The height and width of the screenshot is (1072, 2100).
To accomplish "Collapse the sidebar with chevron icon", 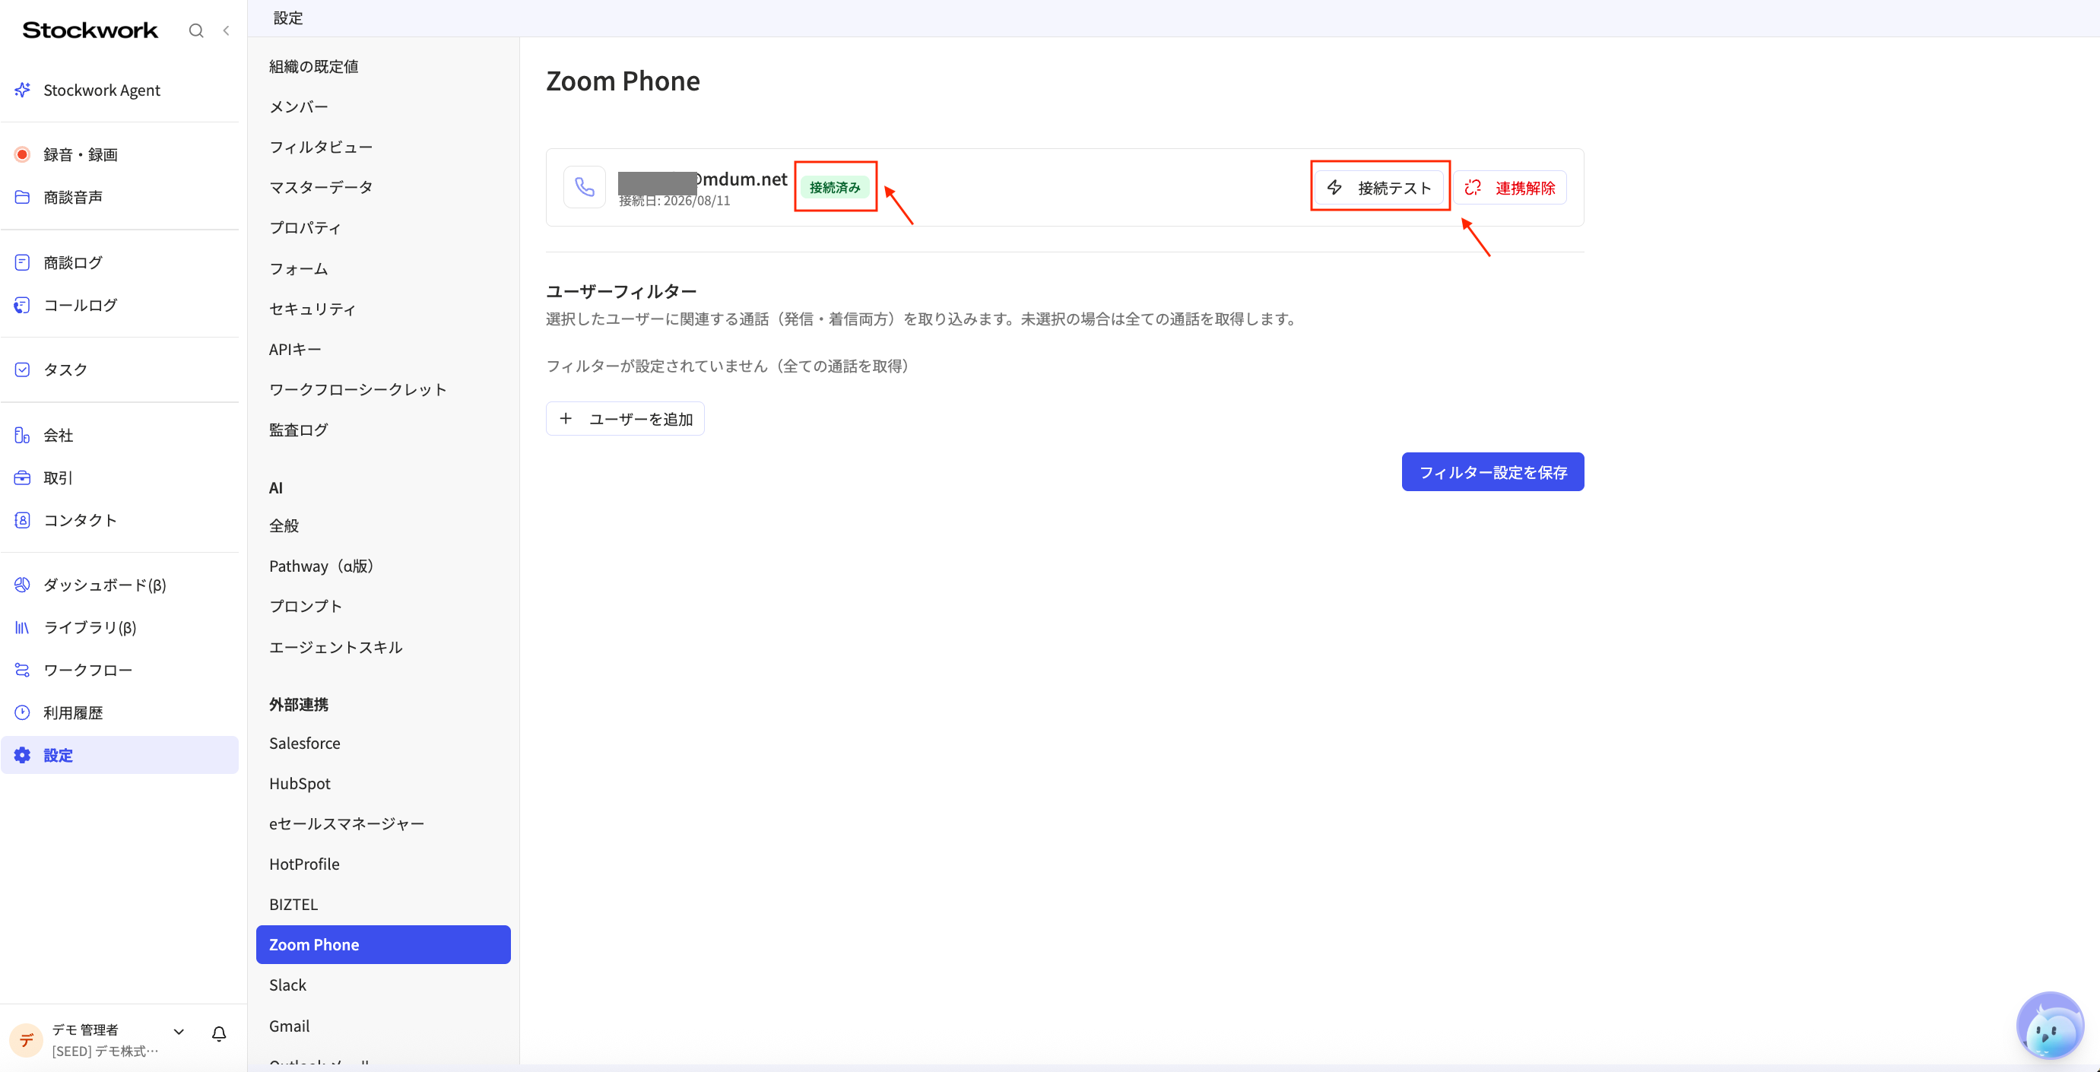I will point(226,31).
